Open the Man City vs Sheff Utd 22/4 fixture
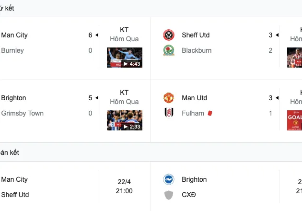302x211 pixels. point(124,187)
